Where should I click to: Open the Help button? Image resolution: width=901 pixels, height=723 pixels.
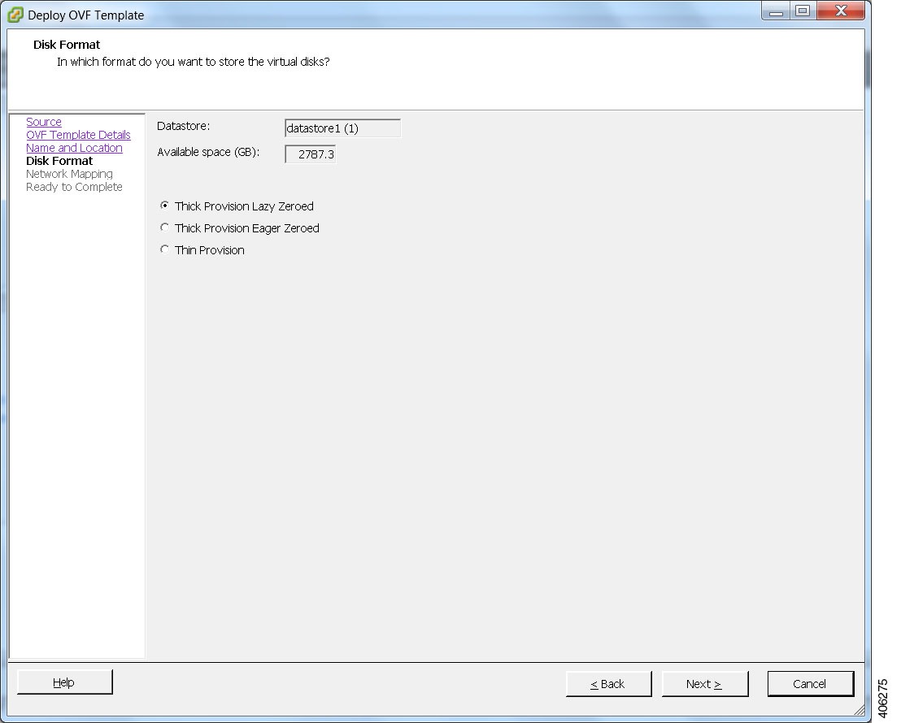point(65,682)
